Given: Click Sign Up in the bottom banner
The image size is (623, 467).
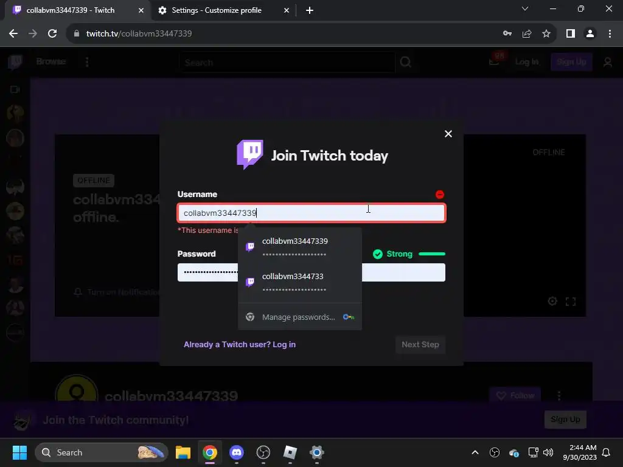Looking at the screenshot, I should click(x=565, y=420).
